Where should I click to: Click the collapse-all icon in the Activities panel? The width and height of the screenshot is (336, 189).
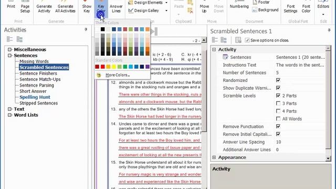(x=19, y=39)
